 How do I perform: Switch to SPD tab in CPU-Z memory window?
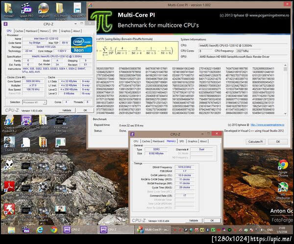click(181, 141)
